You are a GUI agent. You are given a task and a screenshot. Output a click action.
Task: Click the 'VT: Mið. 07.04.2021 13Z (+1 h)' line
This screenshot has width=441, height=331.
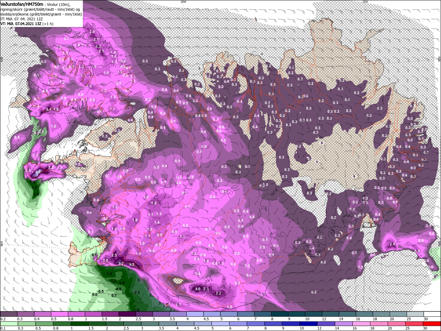pos(27,24)
